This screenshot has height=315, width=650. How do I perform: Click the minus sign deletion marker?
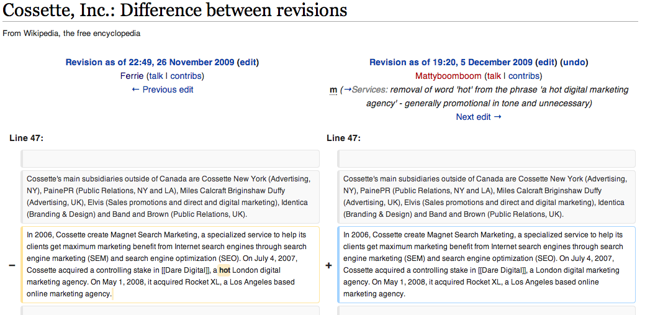pyautogui.click(x=12, y=265)
